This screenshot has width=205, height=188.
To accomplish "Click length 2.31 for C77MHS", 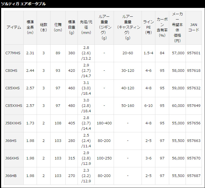I will point(30,53).
